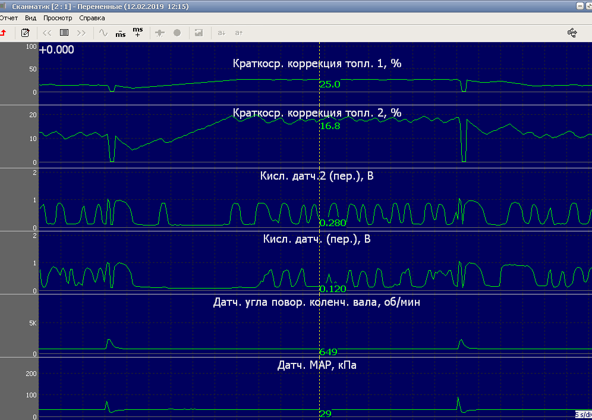Image resolution: width=592 pixels, height=420 pixels.
Task: Click the round record button icon
Action: tap(177, 33)
